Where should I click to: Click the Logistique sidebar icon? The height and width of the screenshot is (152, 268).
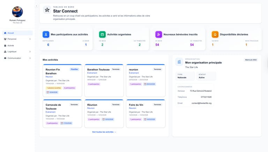[x=5, y=52]
